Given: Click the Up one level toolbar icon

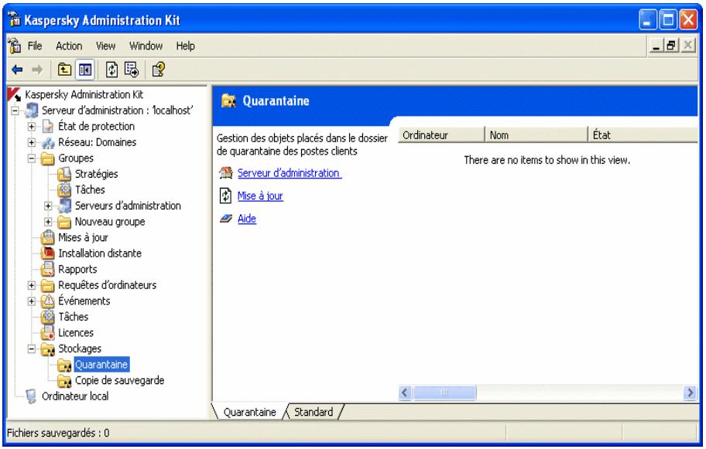Looking at the screenshot, I should [65, 70].
